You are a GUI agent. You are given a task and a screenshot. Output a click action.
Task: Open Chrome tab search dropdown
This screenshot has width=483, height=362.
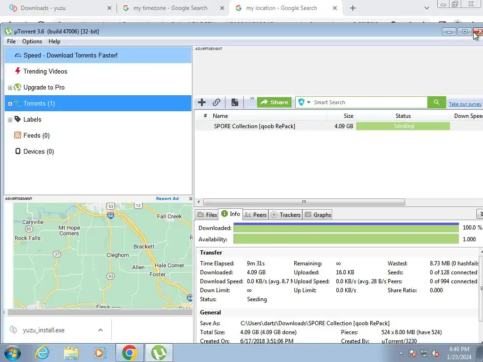426,8
